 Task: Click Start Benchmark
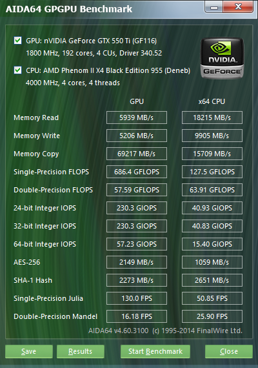[155, 351]
